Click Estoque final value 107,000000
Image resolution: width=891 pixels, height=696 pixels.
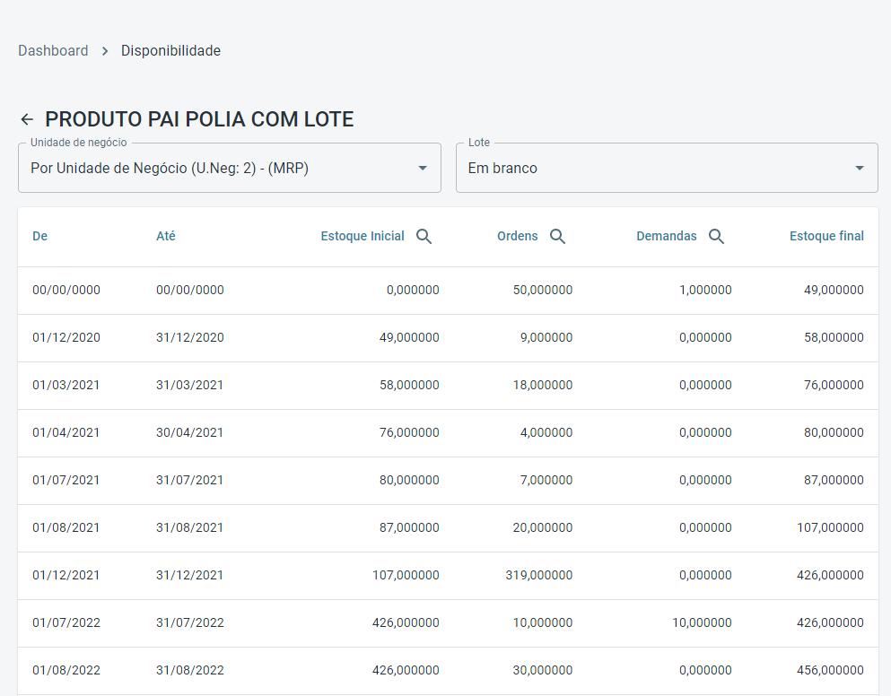[x=830, y=527]
